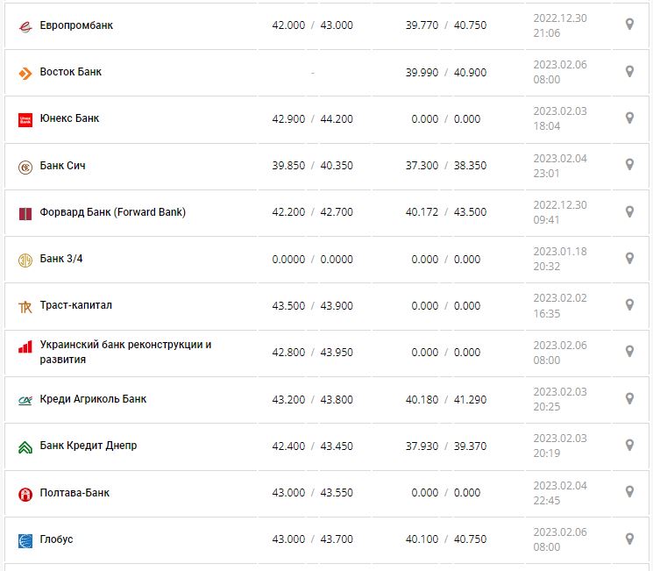The width and height of the screenshot is (653, 571).
Task: Open the Полтава-Банк bank page
Action: 75,493
